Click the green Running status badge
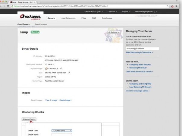 pyautogui.click(x=35, y=32)
